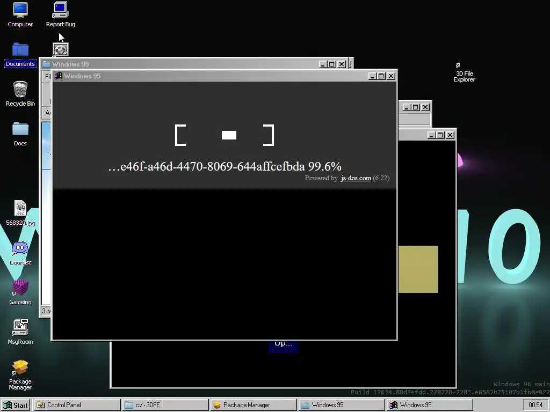550x412 pixels.
Task: Switch to Windows 95 app taskbar item
Action: pyautogui.click(x=429, y=405)
